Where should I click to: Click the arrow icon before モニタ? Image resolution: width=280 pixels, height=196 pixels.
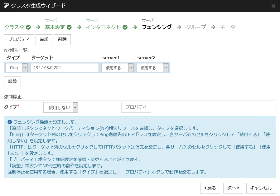[x=213, y=27]
